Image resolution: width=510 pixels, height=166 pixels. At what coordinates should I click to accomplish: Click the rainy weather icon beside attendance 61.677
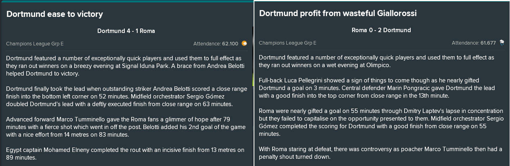click(x=502, y=43)
